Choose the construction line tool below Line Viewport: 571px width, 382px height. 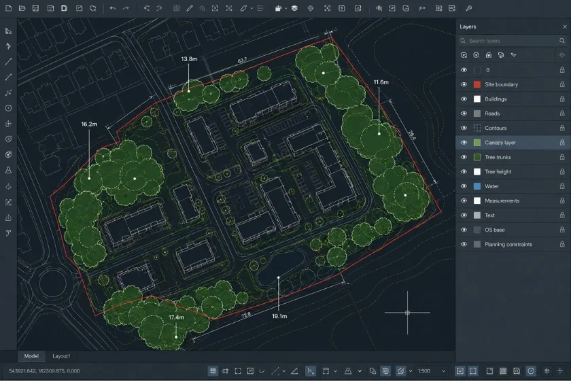click(8, 77)
